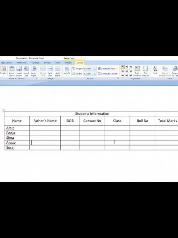Switch to the Page Layout tab

[6, 63]
